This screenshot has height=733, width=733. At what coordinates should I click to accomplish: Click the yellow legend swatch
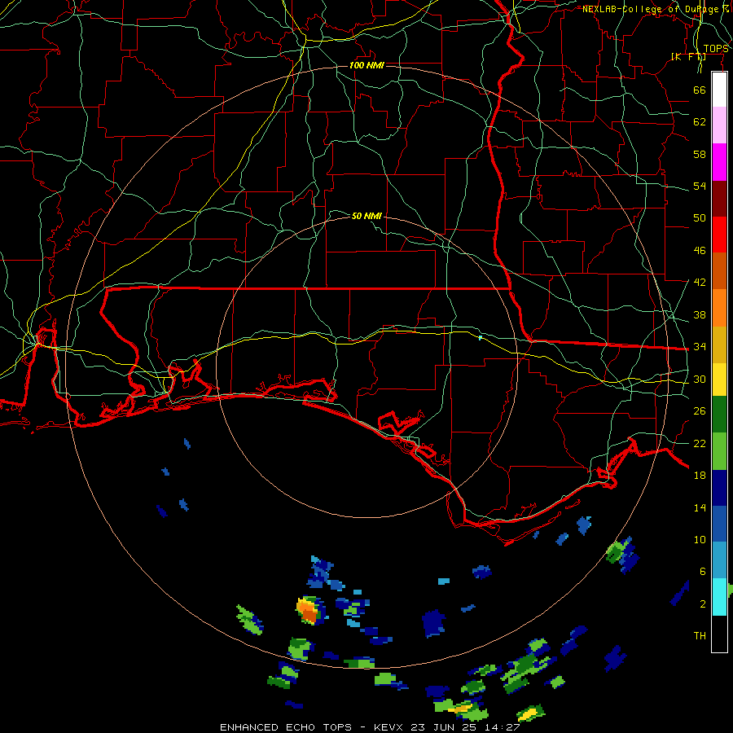719,380
